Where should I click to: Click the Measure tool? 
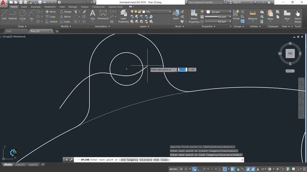click(x=253, y=15)
